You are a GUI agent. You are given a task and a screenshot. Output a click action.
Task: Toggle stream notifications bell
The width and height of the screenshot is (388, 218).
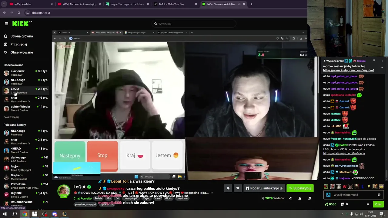click(228, 188)
